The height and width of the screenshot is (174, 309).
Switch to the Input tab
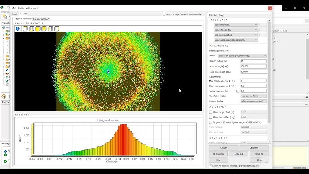[x=14, y=14]
